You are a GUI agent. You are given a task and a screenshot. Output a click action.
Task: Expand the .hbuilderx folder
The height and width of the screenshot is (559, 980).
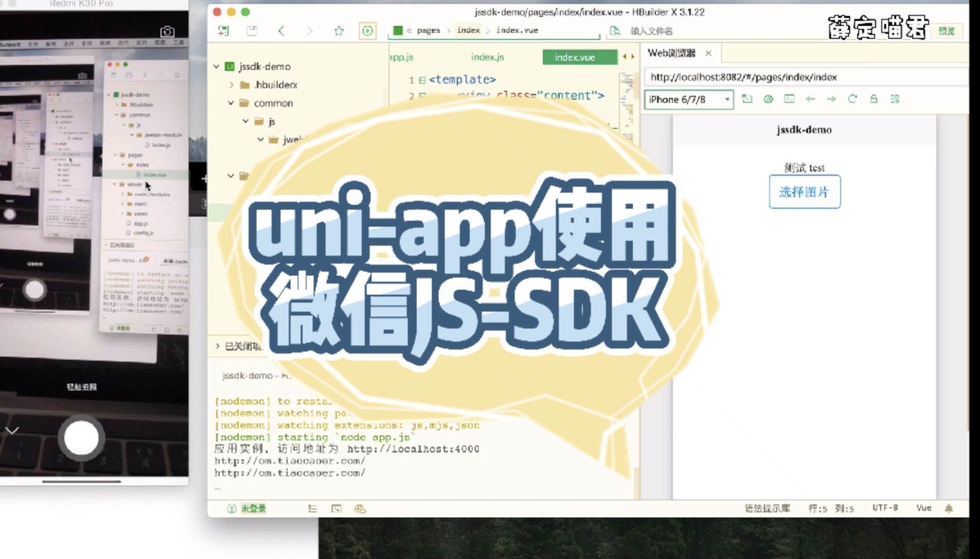tap(232, 85)
